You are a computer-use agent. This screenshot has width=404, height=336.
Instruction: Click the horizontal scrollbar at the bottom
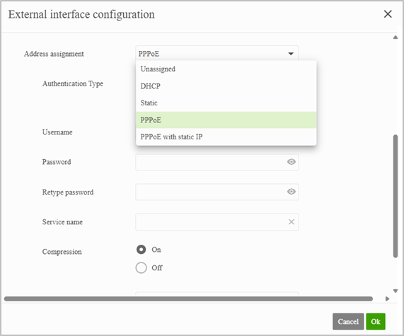click(188, 299)
